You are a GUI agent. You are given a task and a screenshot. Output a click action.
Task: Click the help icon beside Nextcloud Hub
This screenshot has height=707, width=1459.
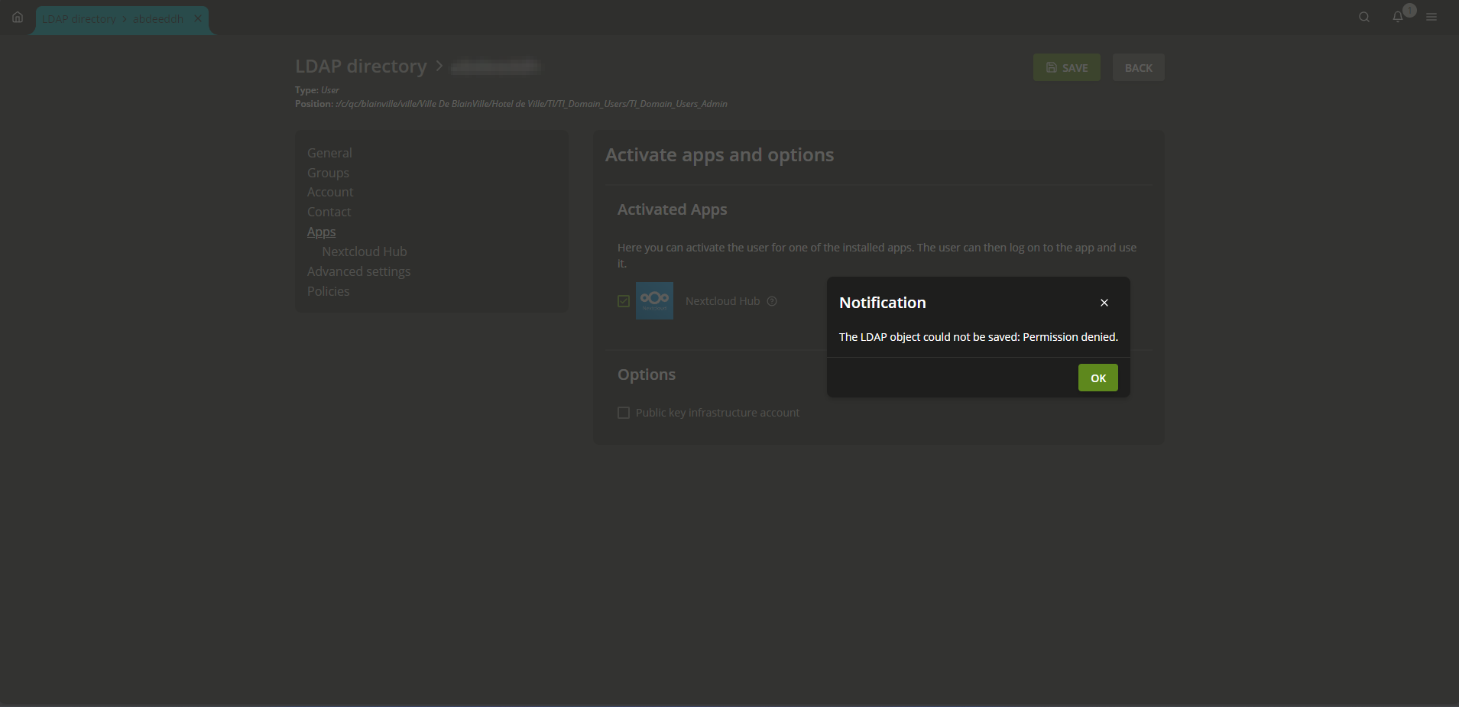click(x=772, y=301)
